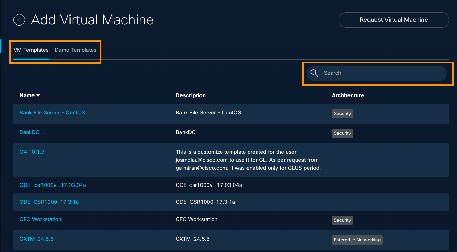The width and height of the screenshot is (457, 252).
Task: Open the CDE-csr1000v-.17.03.04a template link
Action: coord(53,185)
